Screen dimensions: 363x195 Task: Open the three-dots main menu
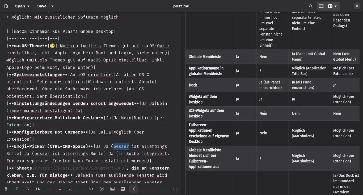(x=346, y=6)
